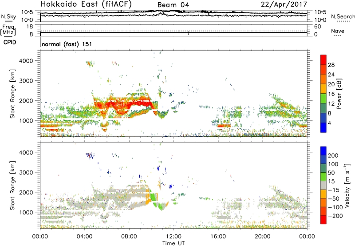Click the 'N.Search' legend label
Image resolution: width=355 pixels, height=246 pixels.
pyautogui.click(x=343, y=16)
